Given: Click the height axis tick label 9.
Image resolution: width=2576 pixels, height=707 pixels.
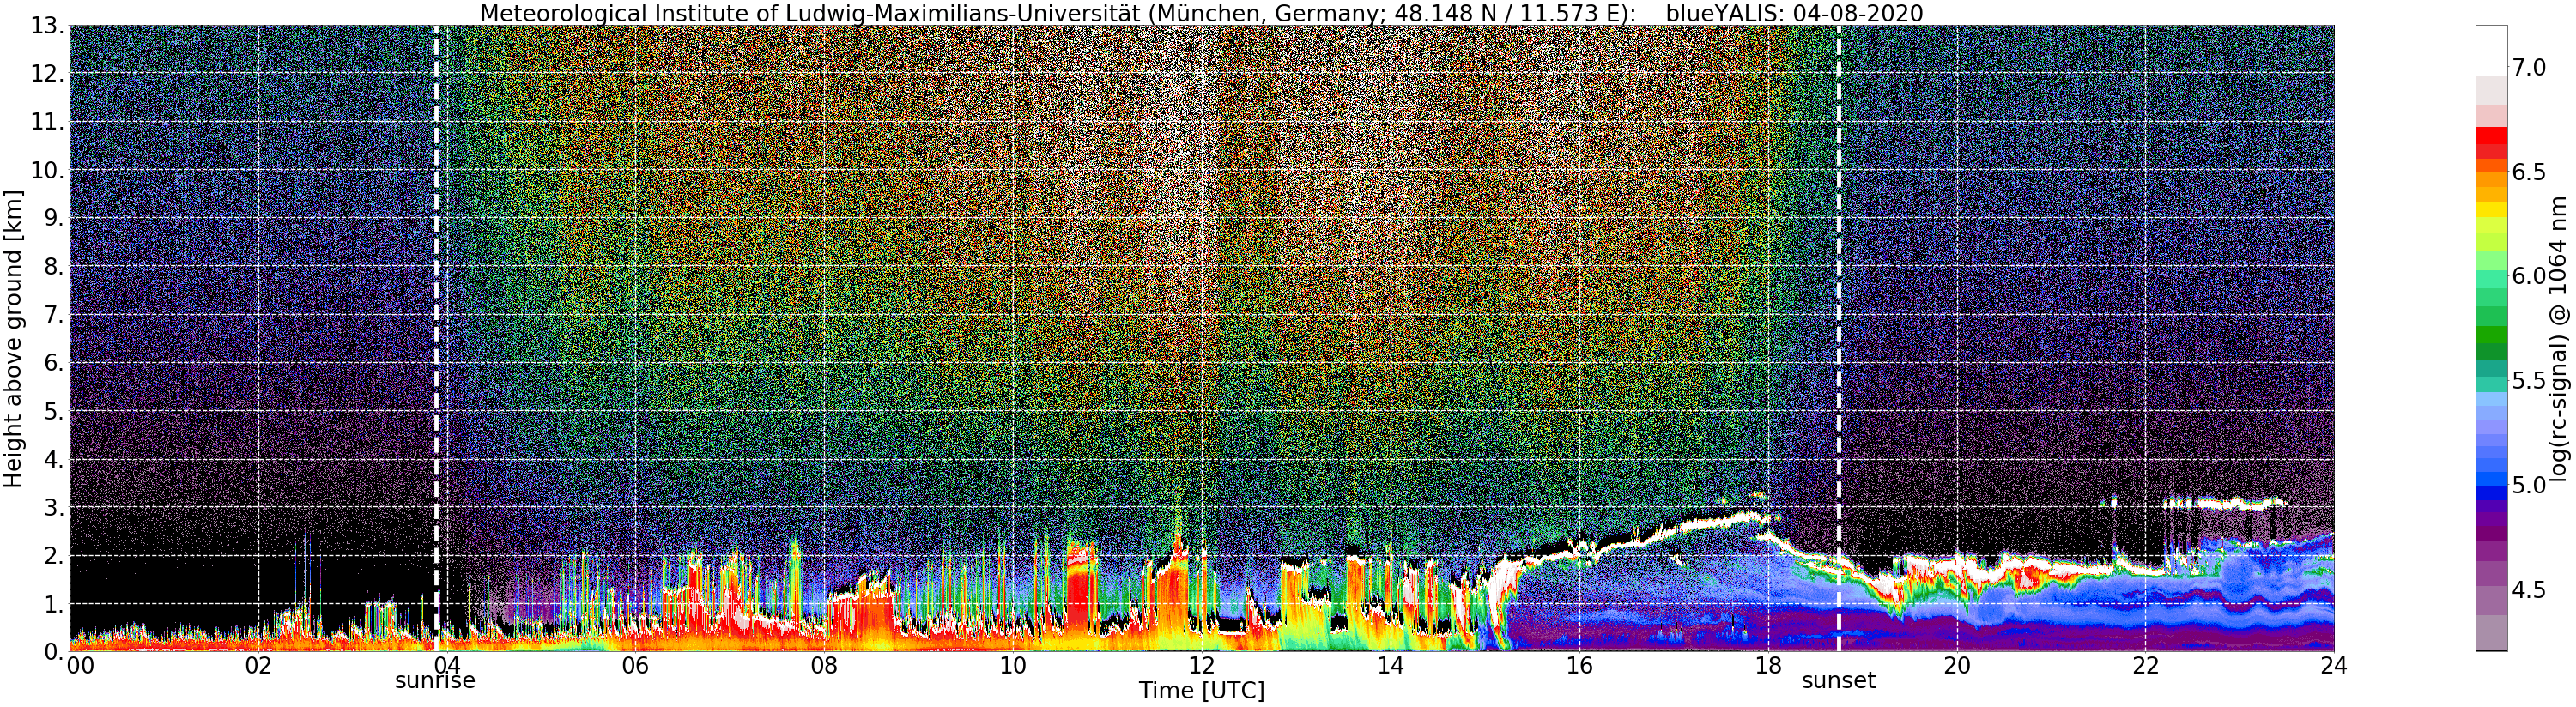Looking at the screenshot, I should pos(53,218).
